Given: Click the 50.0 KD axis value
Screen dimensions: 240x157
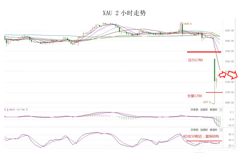Looking at the screenshot, I should pyautogui.click(x=231, y=140).
